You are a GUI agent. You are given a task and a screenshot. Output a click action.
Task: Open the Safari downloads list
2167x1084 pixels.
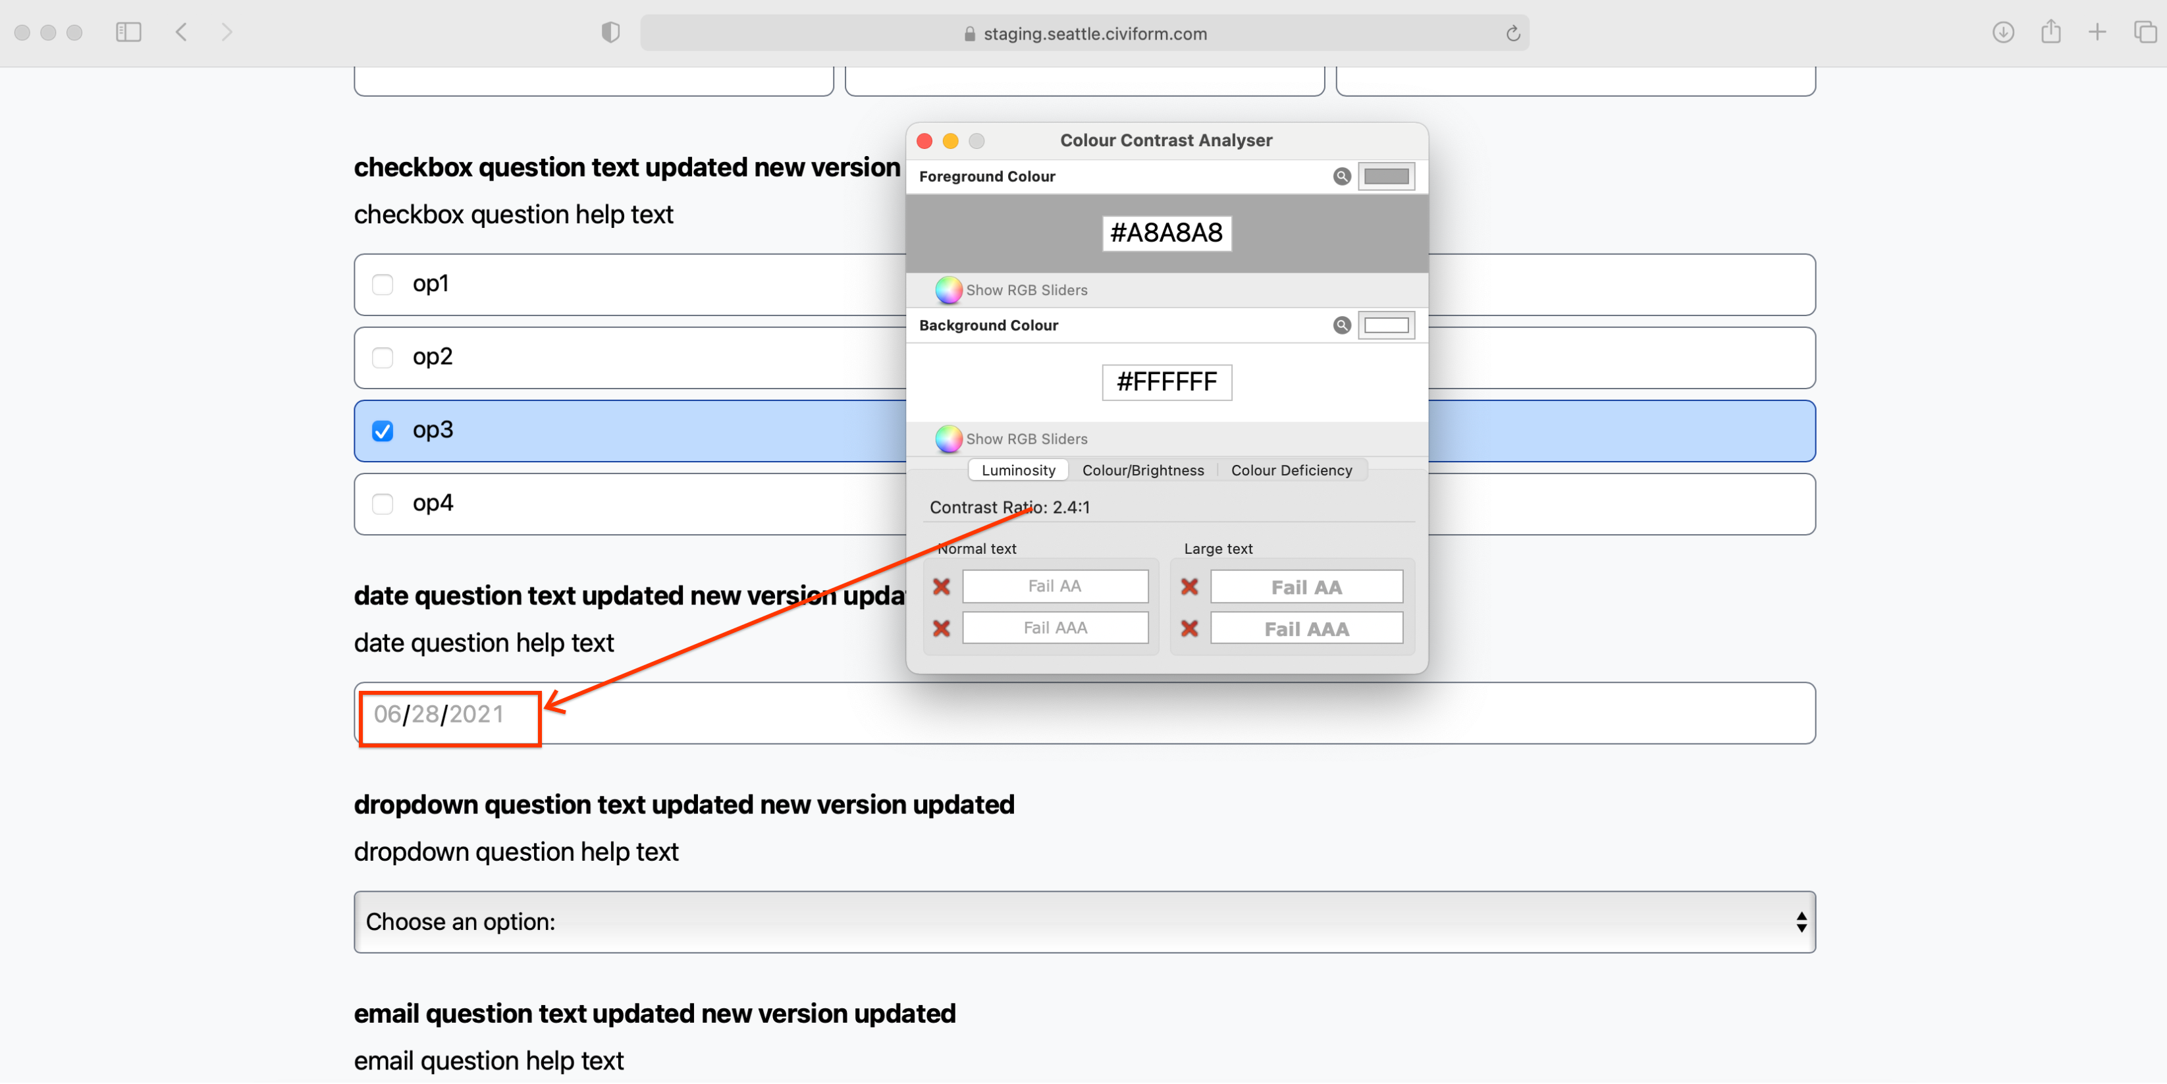coord(2003,32)
